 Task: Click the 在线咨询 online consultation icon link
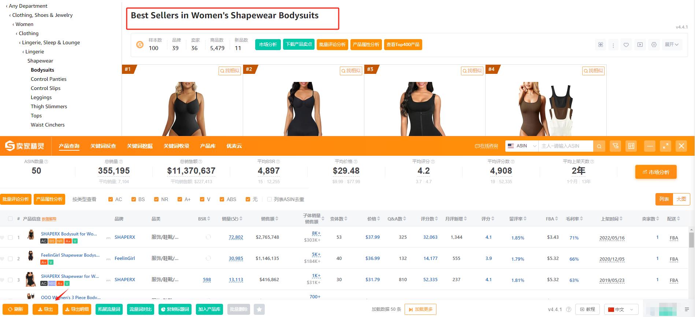[x=486, y=146]
